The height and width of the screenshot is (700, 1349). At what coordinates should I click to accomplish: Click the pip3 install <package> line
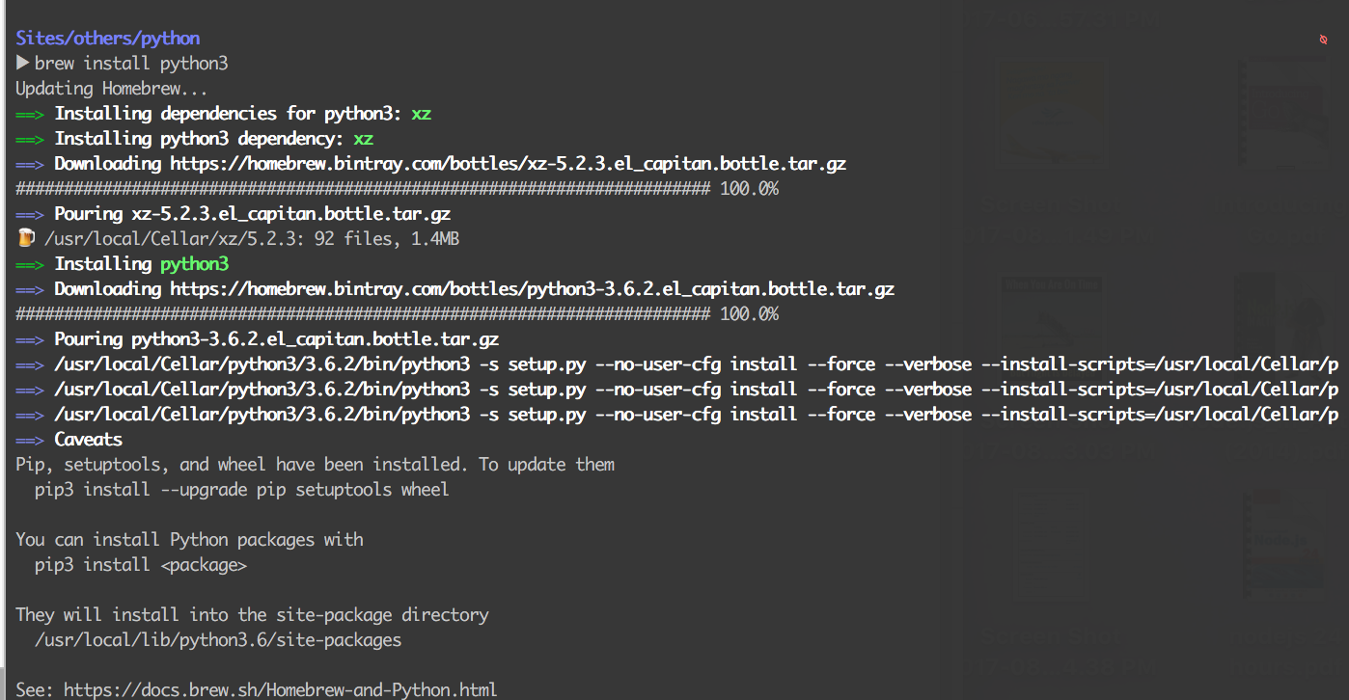coord(141,565)
